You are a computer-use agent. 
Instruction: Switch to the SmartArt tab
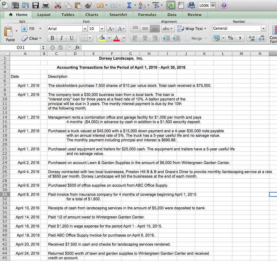118,15
